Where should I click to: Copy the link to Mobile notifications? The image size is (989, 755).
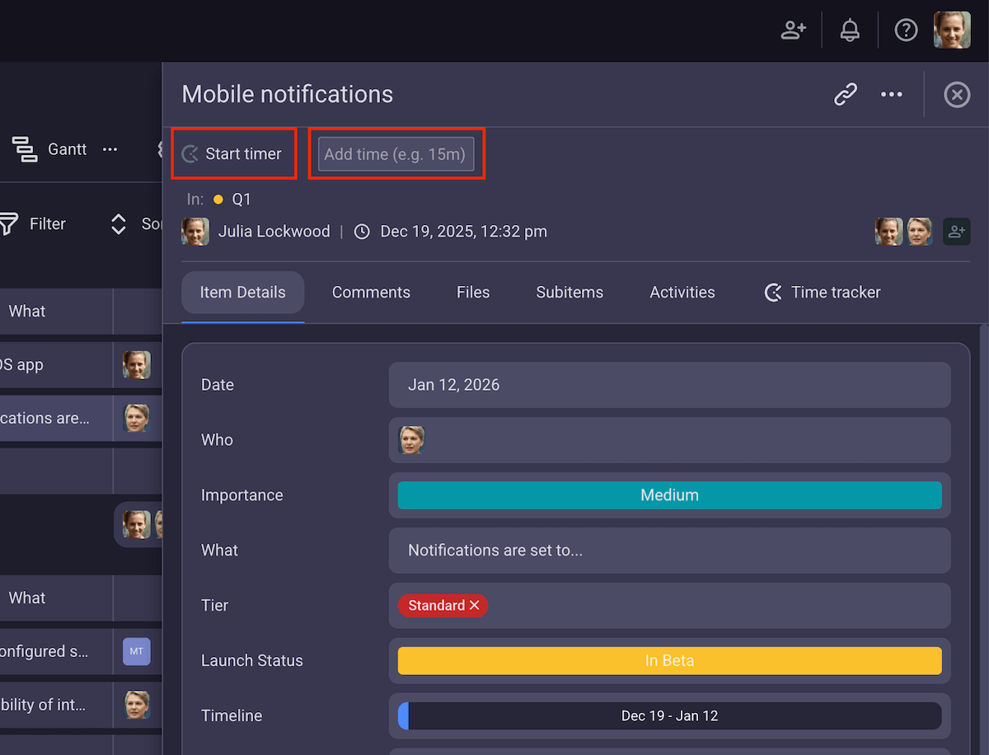pyautogui.click(x=845, y=94)
